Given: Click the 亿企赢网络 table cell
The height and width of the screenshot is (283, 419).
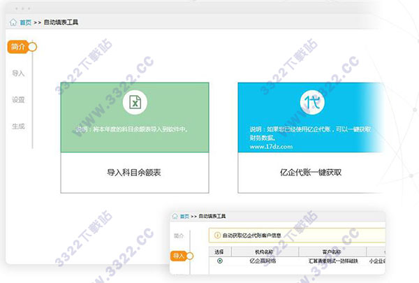Looking at the screenshot, I should (x=263, y=261).
